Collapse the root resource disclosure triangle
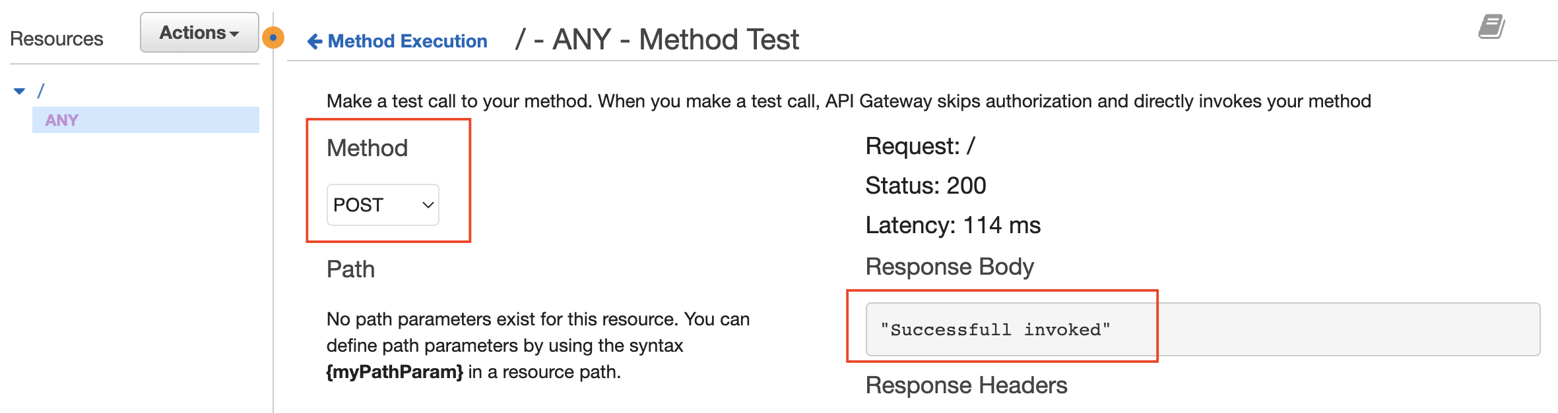Image resolution: width=1558 pixels, height=413 pixels. (x=20, y=89)
